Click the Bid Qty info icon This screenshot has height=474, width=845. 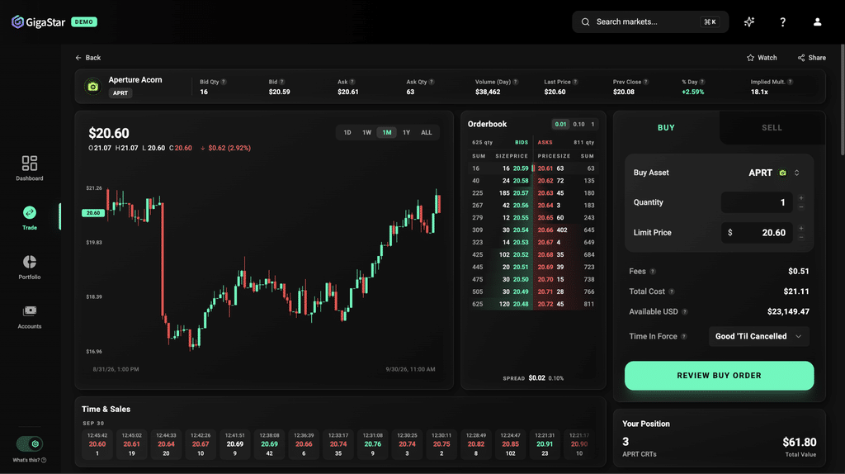(x=224, y=82)
